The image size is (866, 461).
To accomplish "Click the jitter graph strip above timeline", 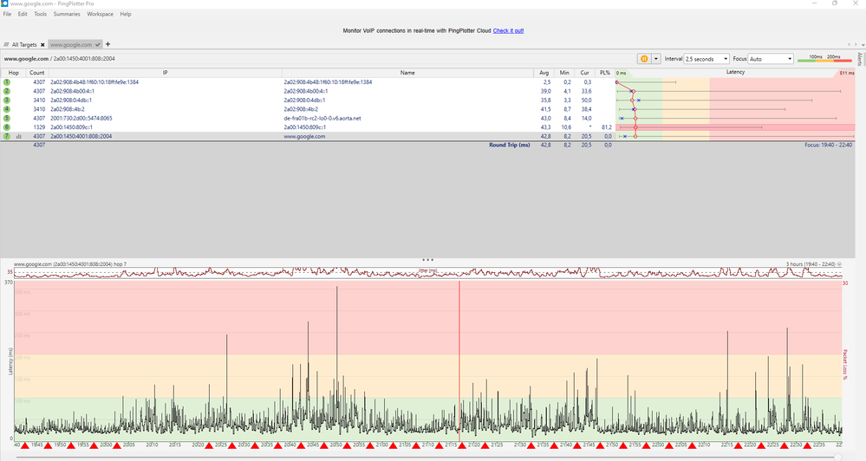I will (428, 272).
